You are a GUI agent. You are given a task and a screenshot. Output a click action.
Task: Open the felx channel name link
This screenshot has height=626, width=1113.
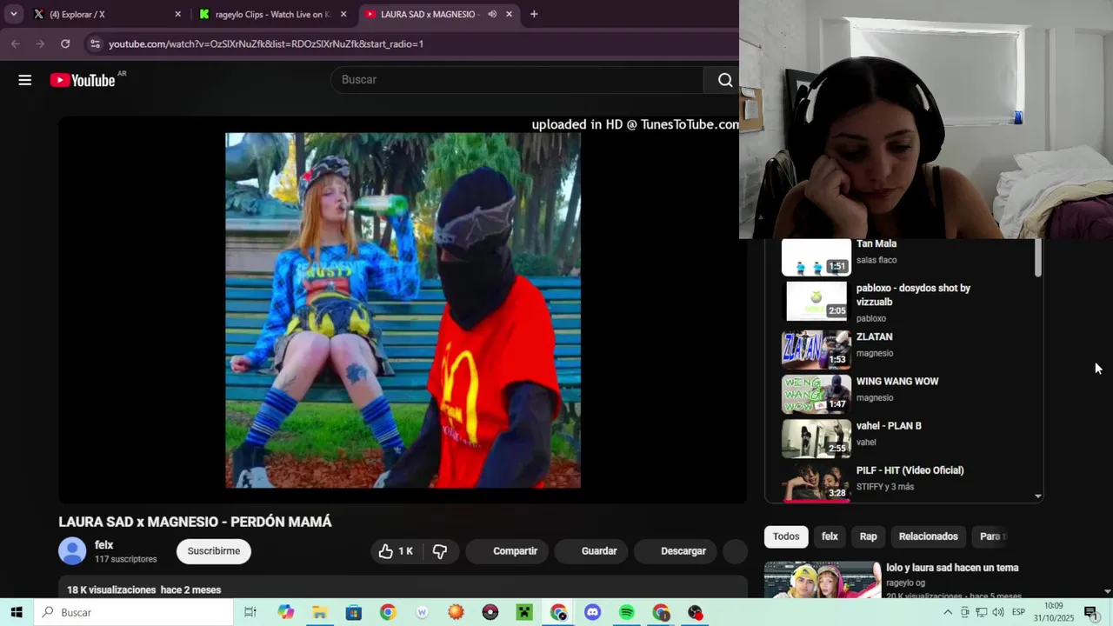(x=104, y=545)
